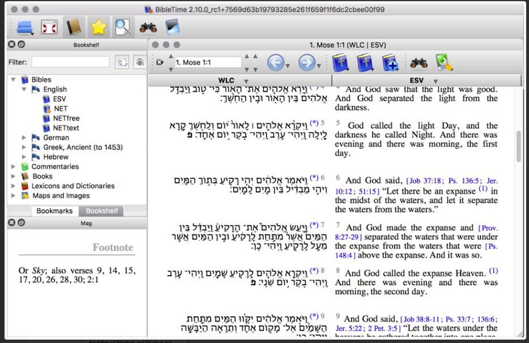Add a parallel work with plus icon
The width and height of the screenshot is (529, 343).
[390, 63]
